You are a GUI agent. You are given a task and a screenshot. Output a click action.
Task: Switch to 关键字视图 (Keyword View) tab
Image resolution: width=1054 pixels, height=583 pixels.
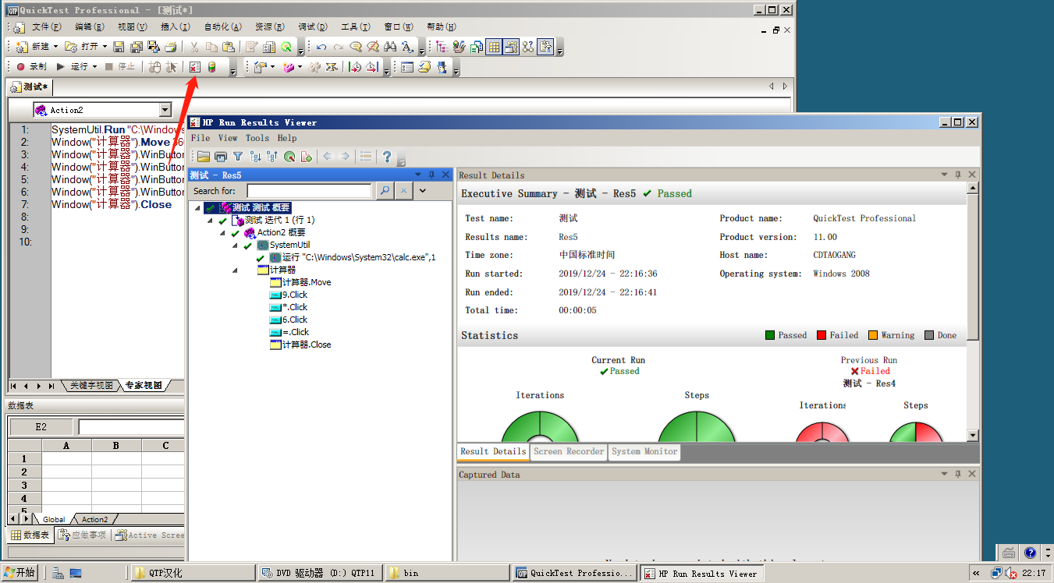[91, 386]
